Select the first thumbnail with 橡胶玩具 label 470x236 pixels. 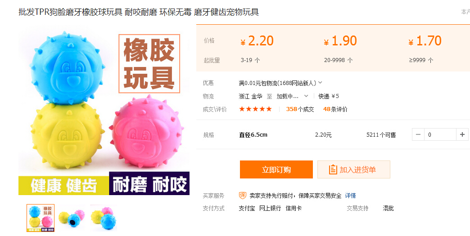41,218
